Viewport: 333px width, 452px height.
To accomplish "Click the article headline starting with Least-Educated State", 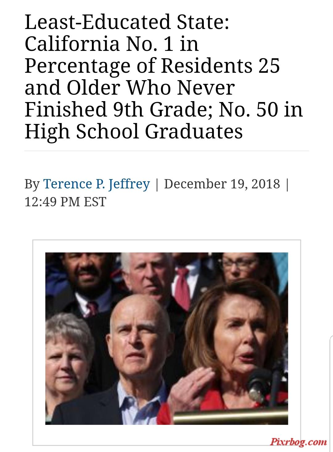I will [x=164, y=76].
